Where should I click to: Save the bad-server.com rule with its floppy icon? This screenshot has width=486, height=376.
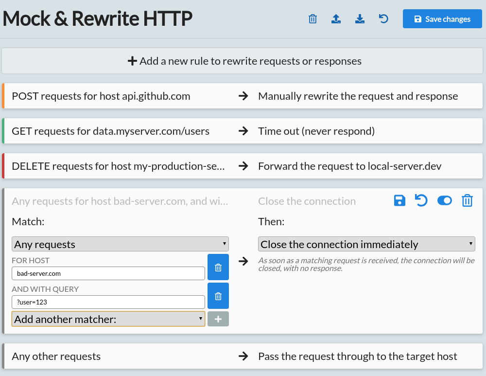[x=399, y=200]
